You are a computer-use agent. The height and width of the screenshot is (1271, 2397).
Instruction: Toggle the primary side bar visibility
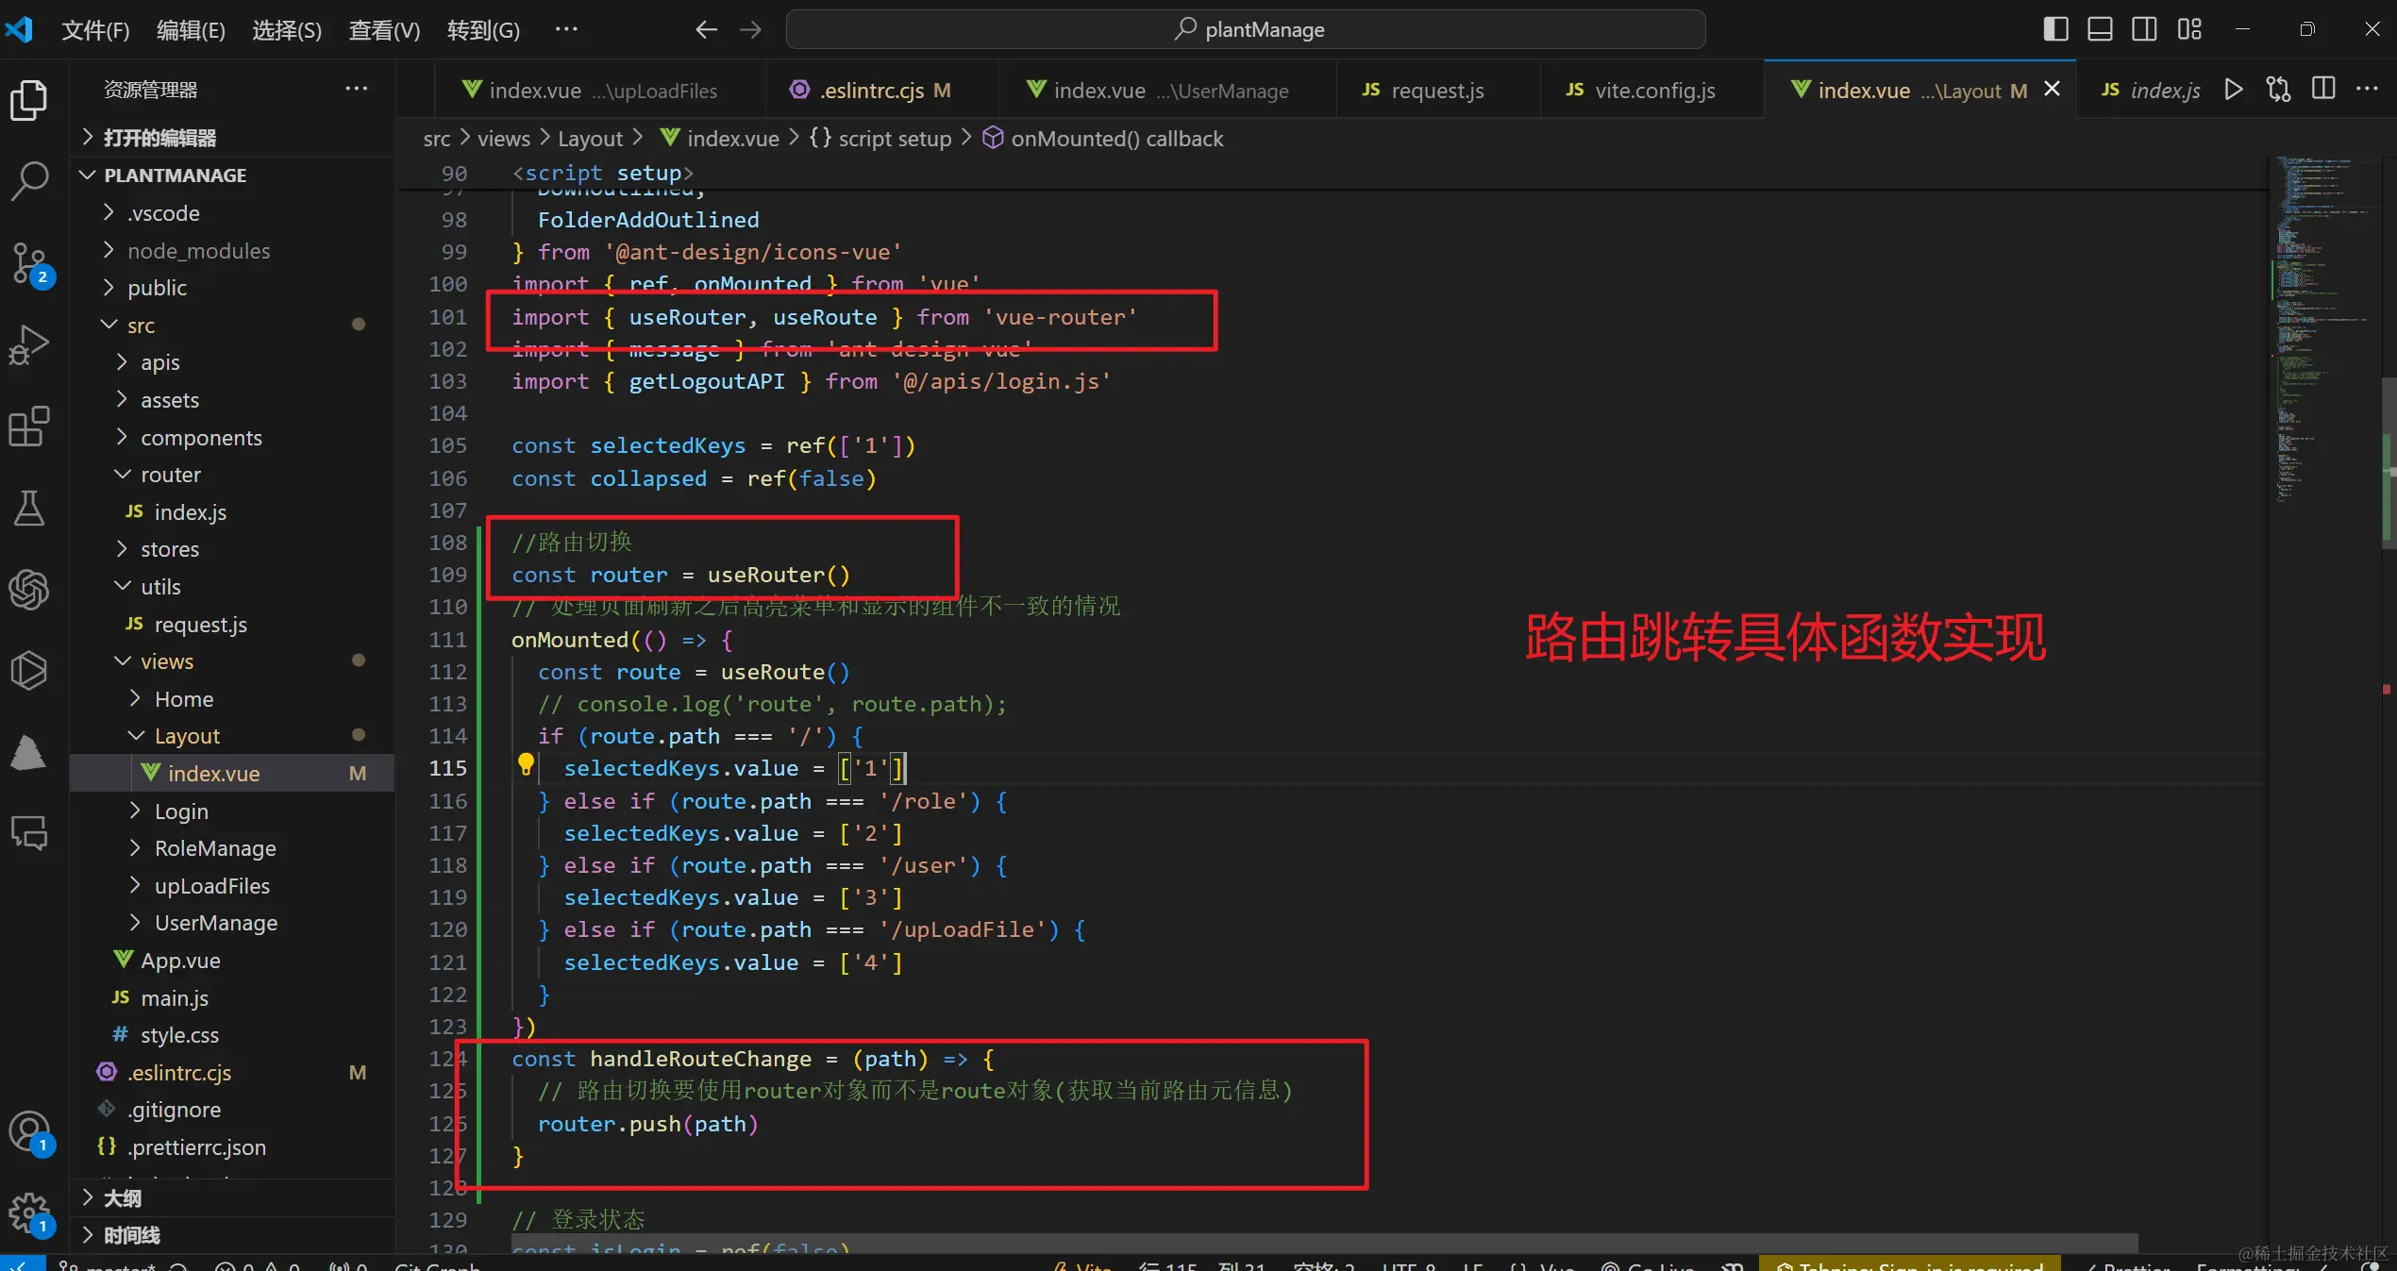click(x=2055, y=29)
